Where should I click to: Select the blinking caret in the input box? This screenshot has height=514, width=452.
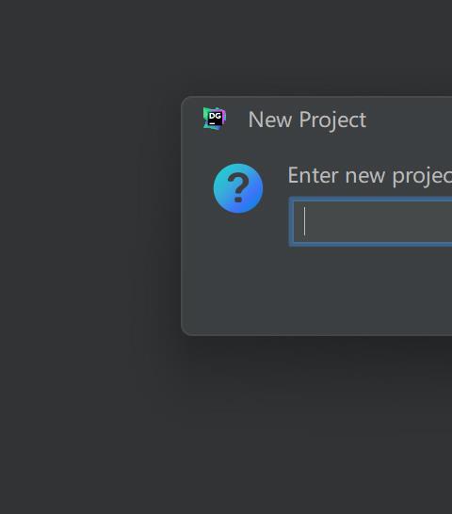[305, 221]
